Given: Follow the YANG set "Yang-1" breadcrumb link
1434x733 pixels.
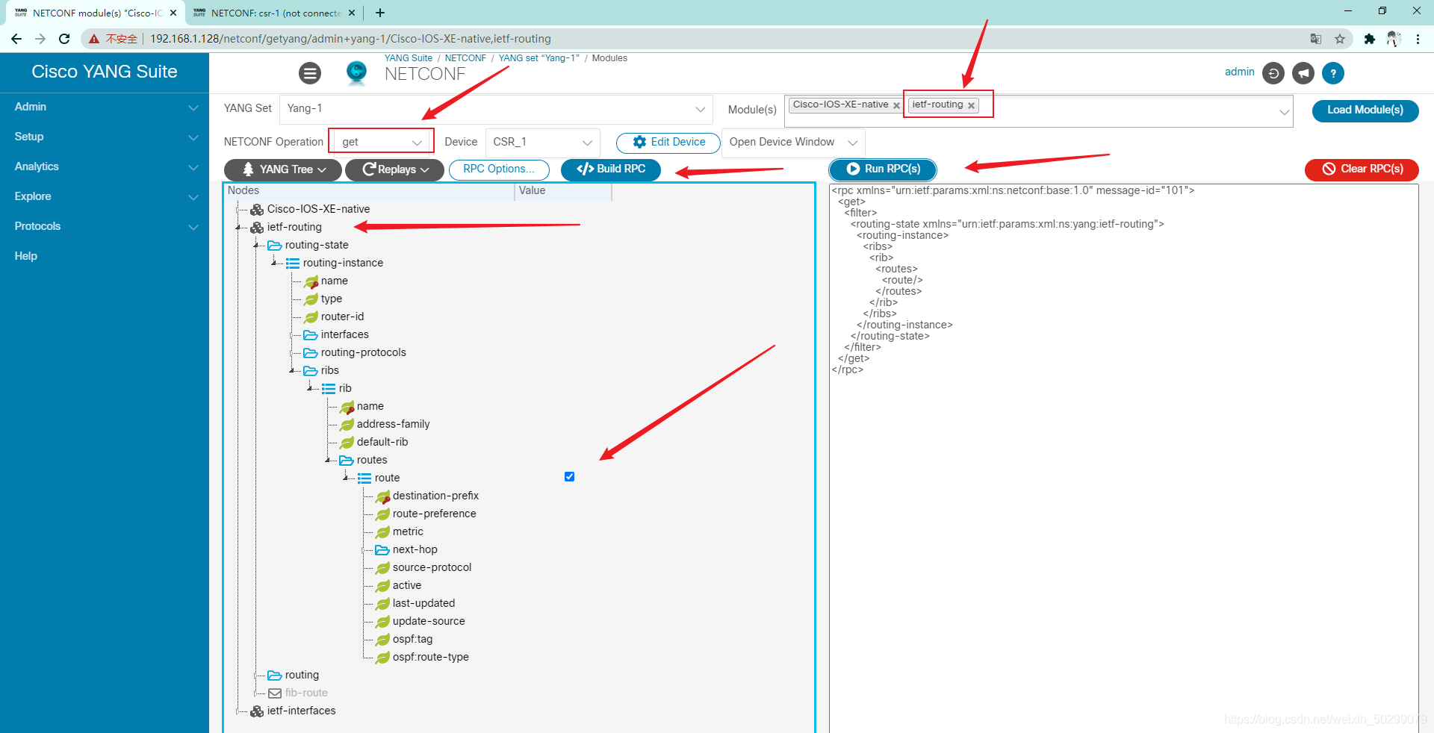Looking at the screenshot, I should tap(539, 58).
